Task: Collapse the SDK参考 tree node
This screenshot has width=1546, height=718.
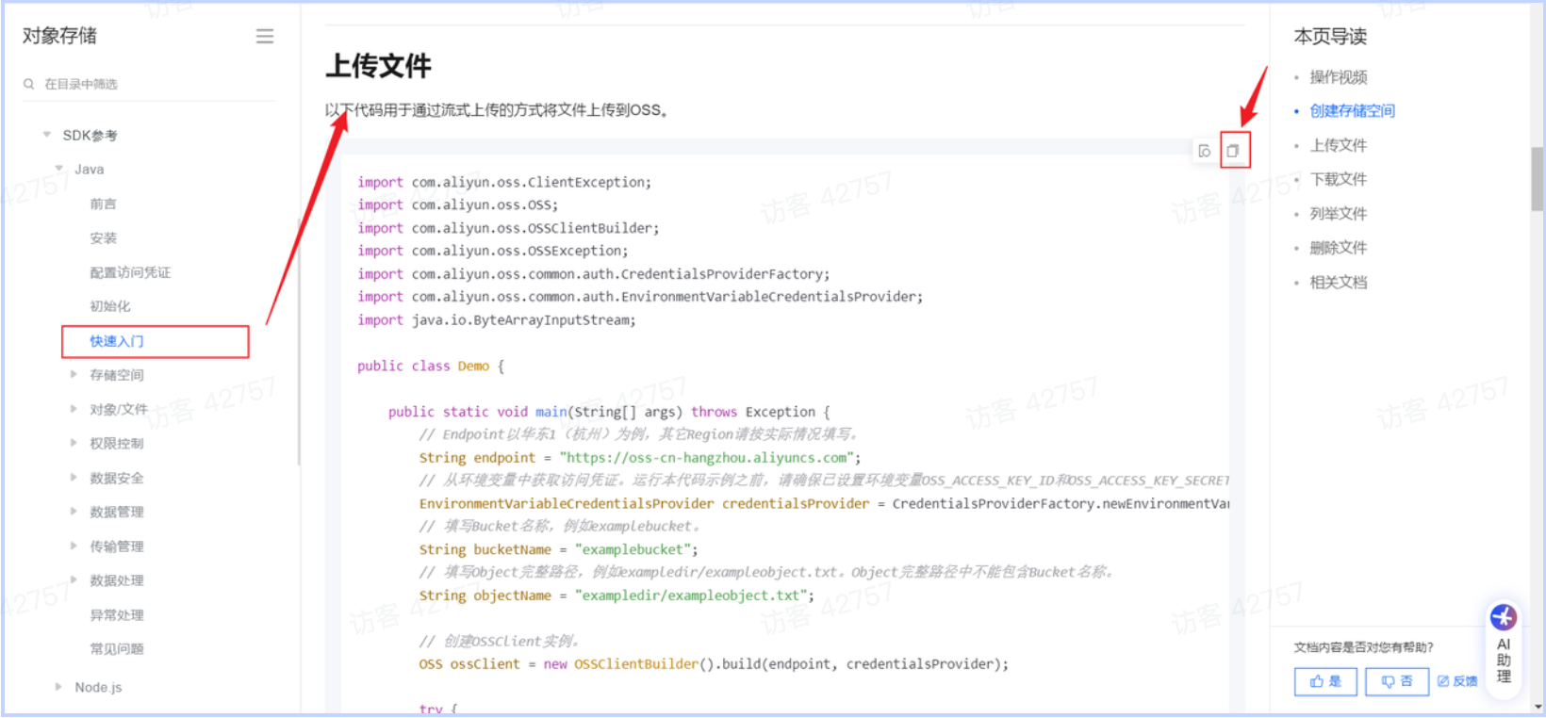Action: 47,135
